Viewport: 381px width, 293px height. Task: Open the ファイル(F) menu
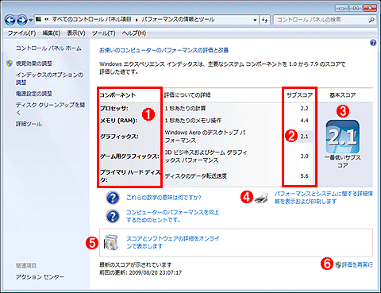21,33
